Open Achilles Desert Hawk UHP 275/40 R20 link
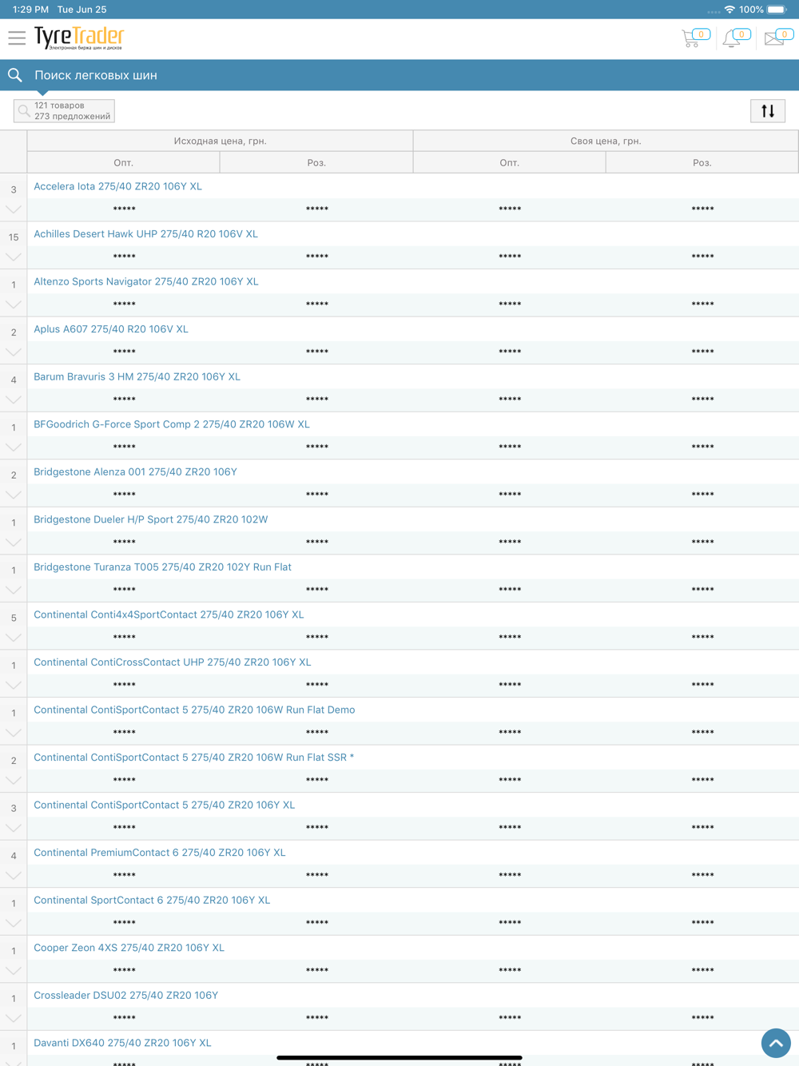Image resolution: width=799 pixels, height=1066 pixels. coord(145,234)
